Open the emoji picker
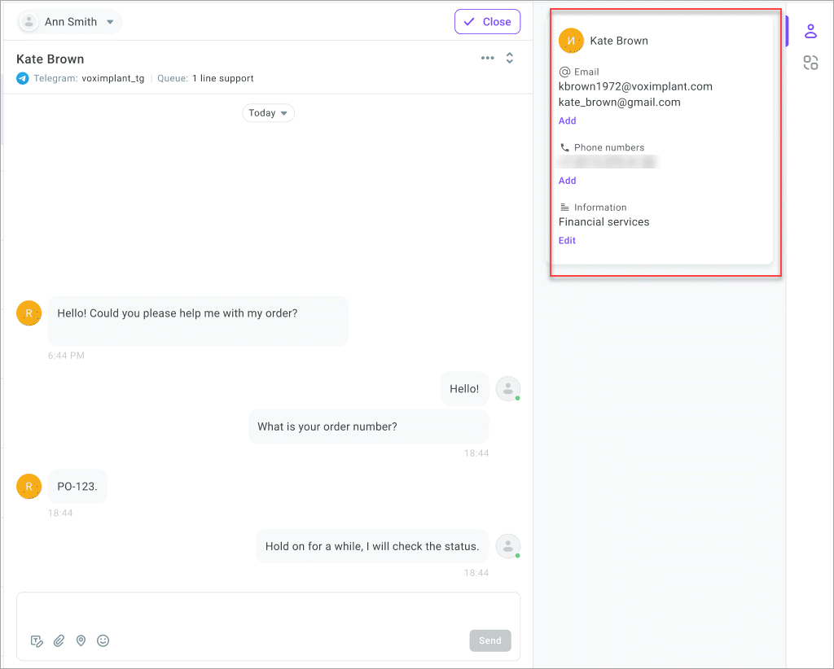The height and width of the screenshot is (669, 834). click(x=103, y=641)
